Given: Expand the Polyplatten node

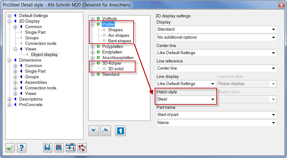Looking at the screenshot, I should pyautogui.click(x=93, y=47).
